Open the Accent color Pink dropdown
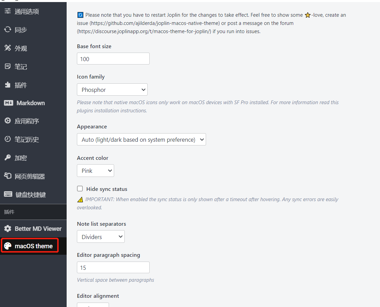Image resolution: width=380 pixels, height=307 pixels. coord(95,171)
